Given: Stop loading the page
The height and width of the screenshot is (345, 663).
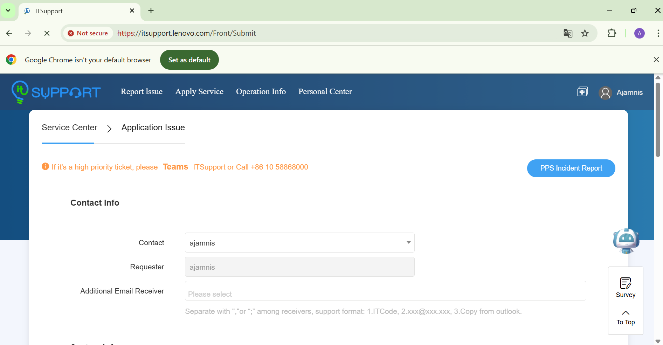Looking at the screenshot, I should (x=47, y=33).
